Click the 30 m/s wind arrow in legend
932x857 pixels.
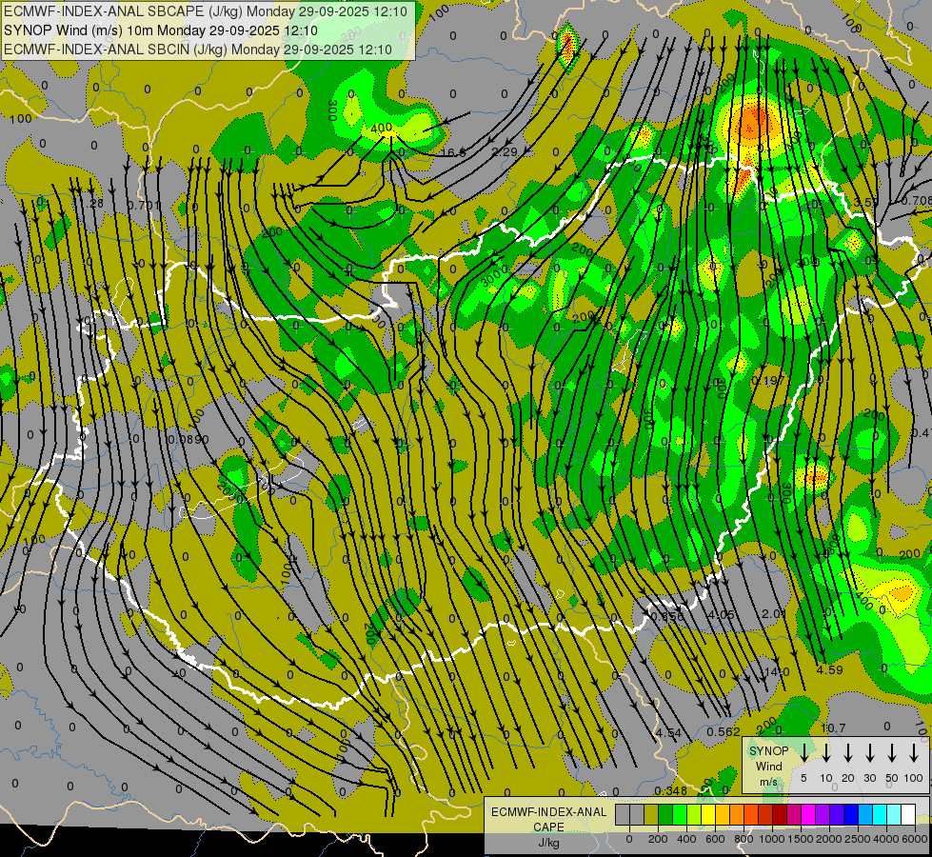pyautogui.click(x=869, y=753)
